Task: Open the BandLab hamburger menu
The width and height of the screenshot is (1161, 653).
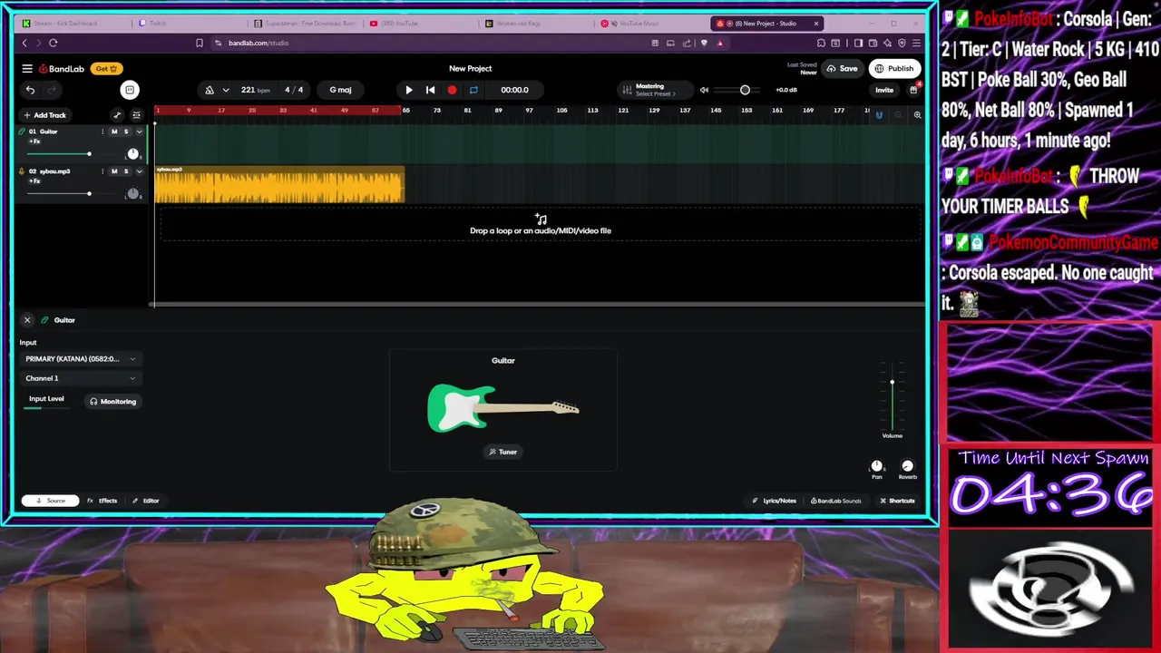Action: pyautogui.click(x=27, y=69)
